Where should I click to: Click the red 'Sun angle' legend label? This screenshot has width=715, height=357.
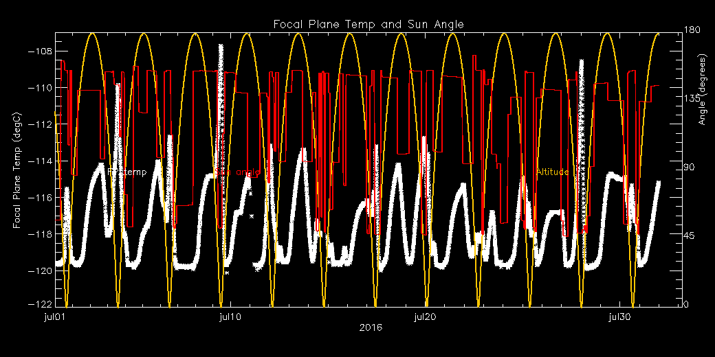237,172
